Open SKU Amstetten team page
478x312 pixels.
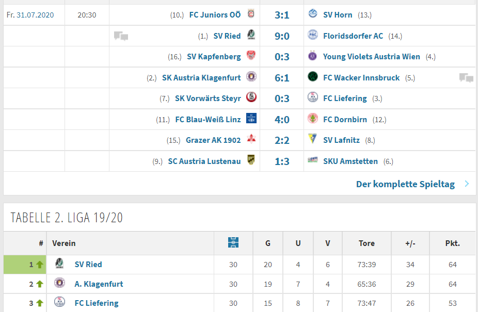350,161
